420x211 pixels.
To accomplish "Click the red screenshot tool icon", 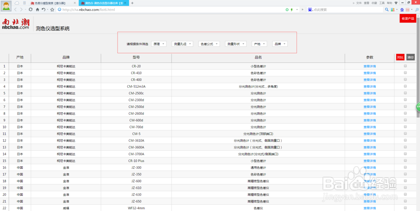I will pyautogui.click(x=407, y=10).
